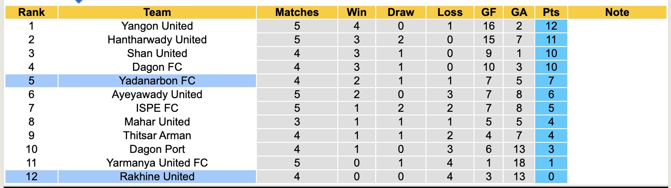
Task: Select the Dagon FC team row
Action: [157, 67]
